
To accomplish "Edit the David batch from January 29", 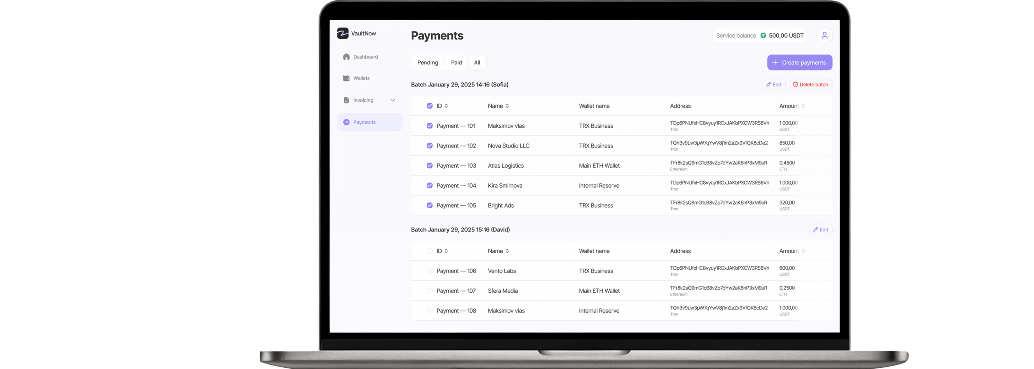I will pos(821,229).
